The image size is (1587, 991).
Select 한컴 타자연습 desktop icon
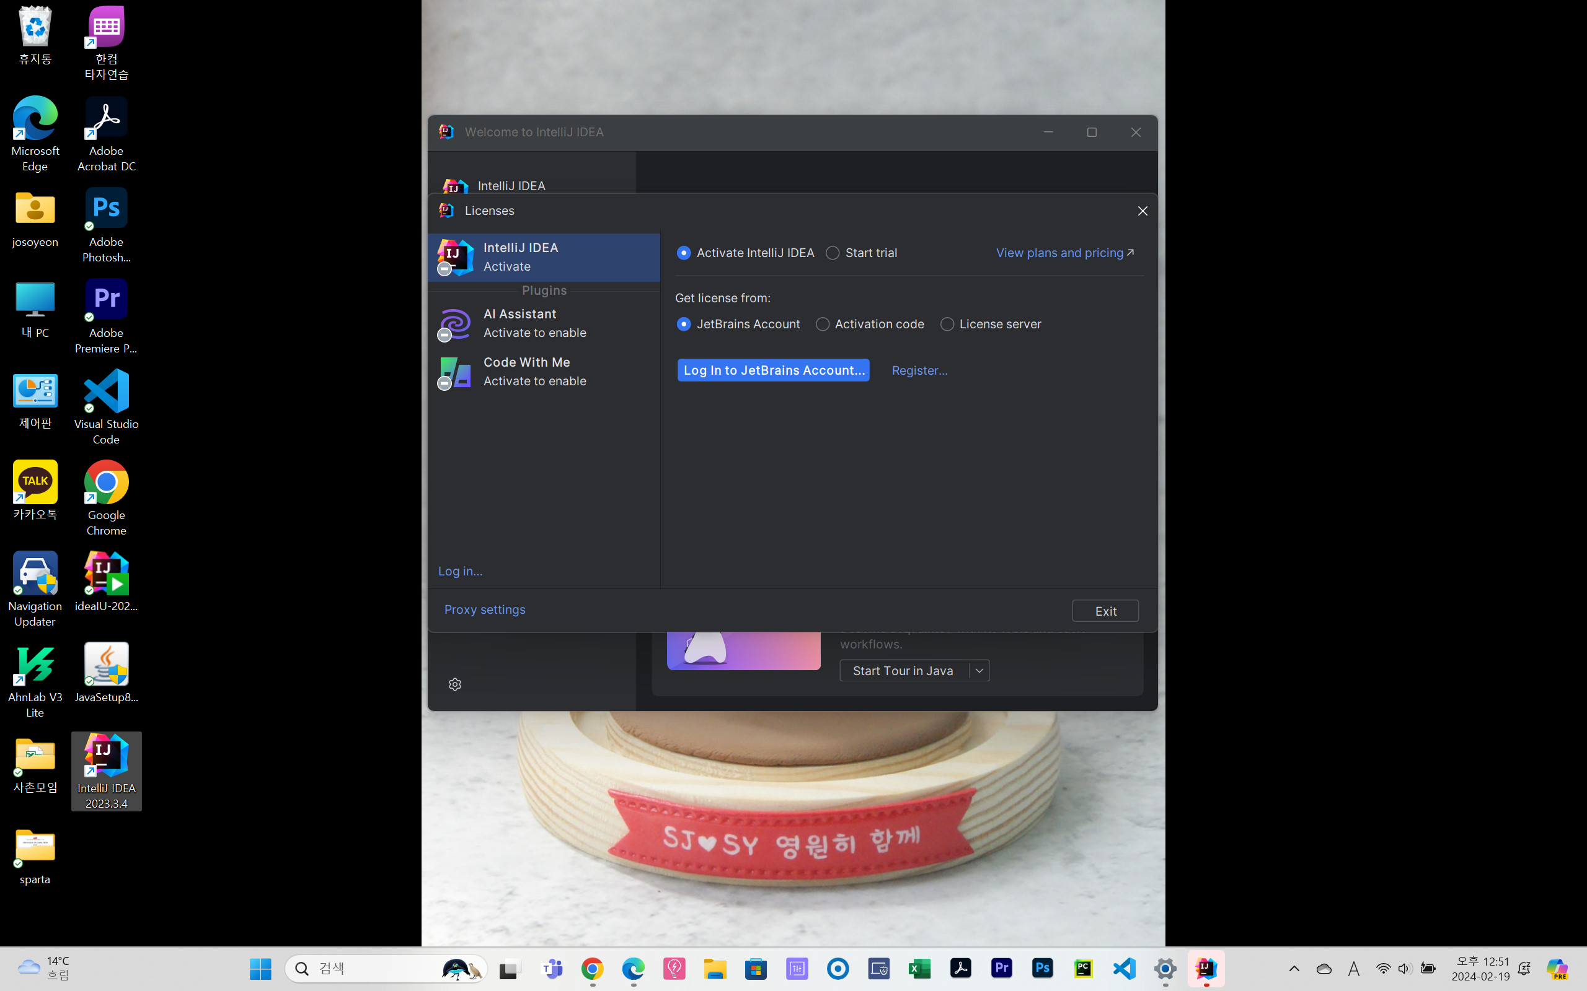[x=106, y=43]
